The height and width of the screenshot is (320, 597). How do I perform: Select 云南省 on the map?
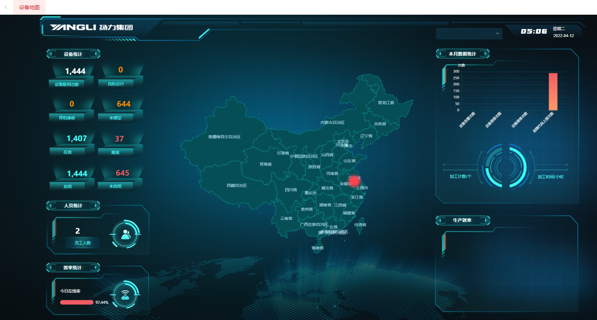click(287, 218)
